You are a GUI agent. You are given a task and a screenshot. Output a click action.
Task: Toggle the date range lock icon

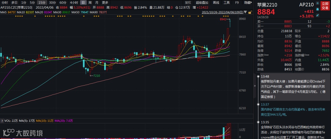tap(250, 12)
